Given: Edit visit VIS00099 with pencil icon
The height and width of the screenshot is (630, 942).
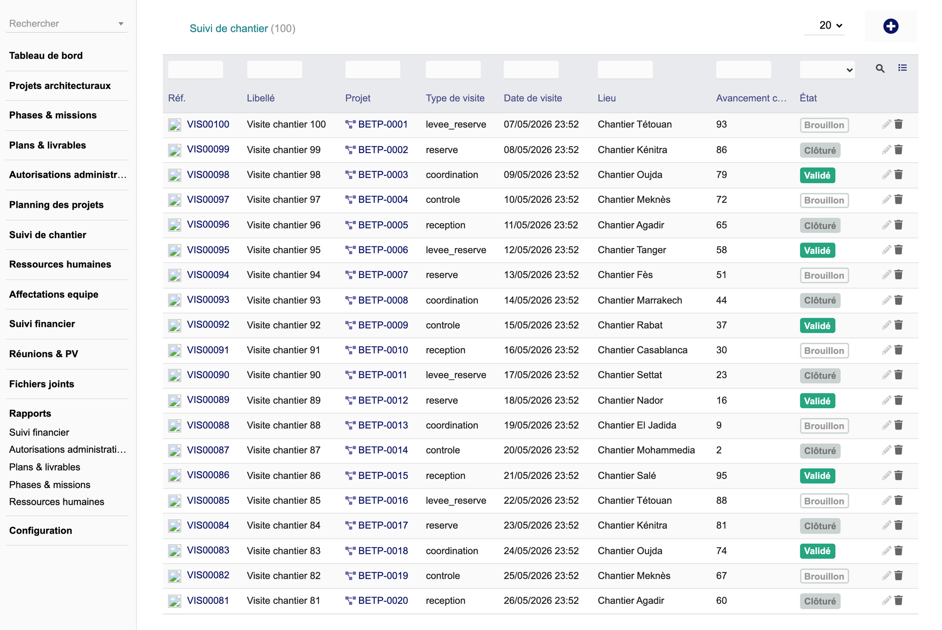Looking at the screenshot, I should pos(886,150).
